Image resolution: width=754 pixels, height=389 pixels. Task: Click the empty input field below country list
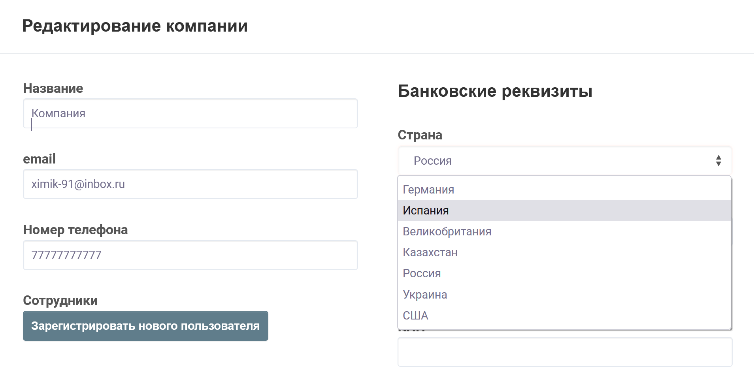coord(564,352)
